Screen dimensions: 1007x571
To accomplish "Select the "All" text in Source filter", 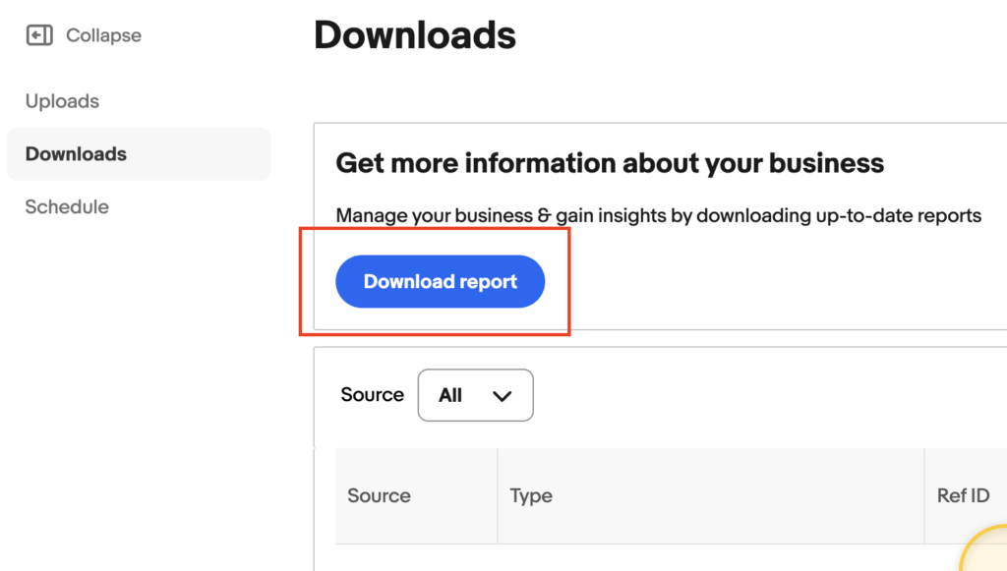I will (450, 395).
